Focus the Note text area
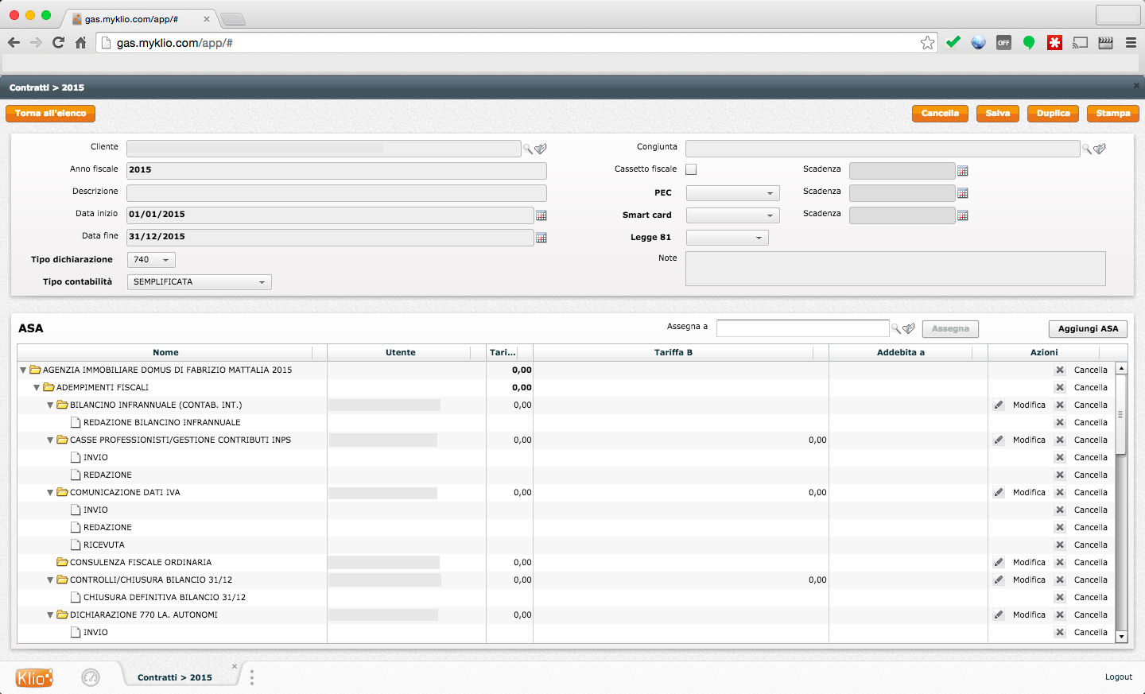Image resolution: width=1145 pixels, height=694 pixels. (x=895, y=269)
